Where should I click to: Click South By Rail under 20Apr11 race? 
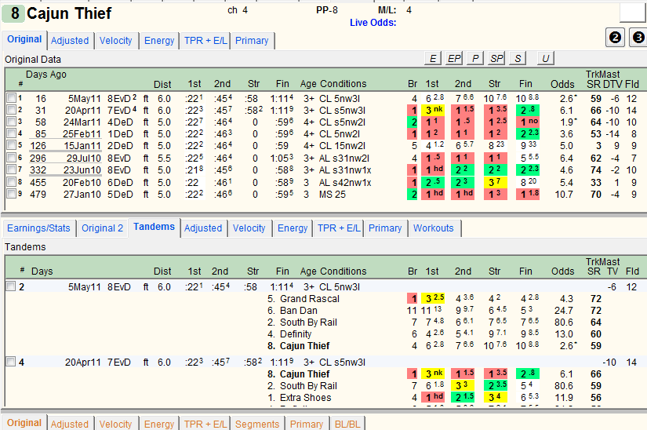click(x=308, y=386)
